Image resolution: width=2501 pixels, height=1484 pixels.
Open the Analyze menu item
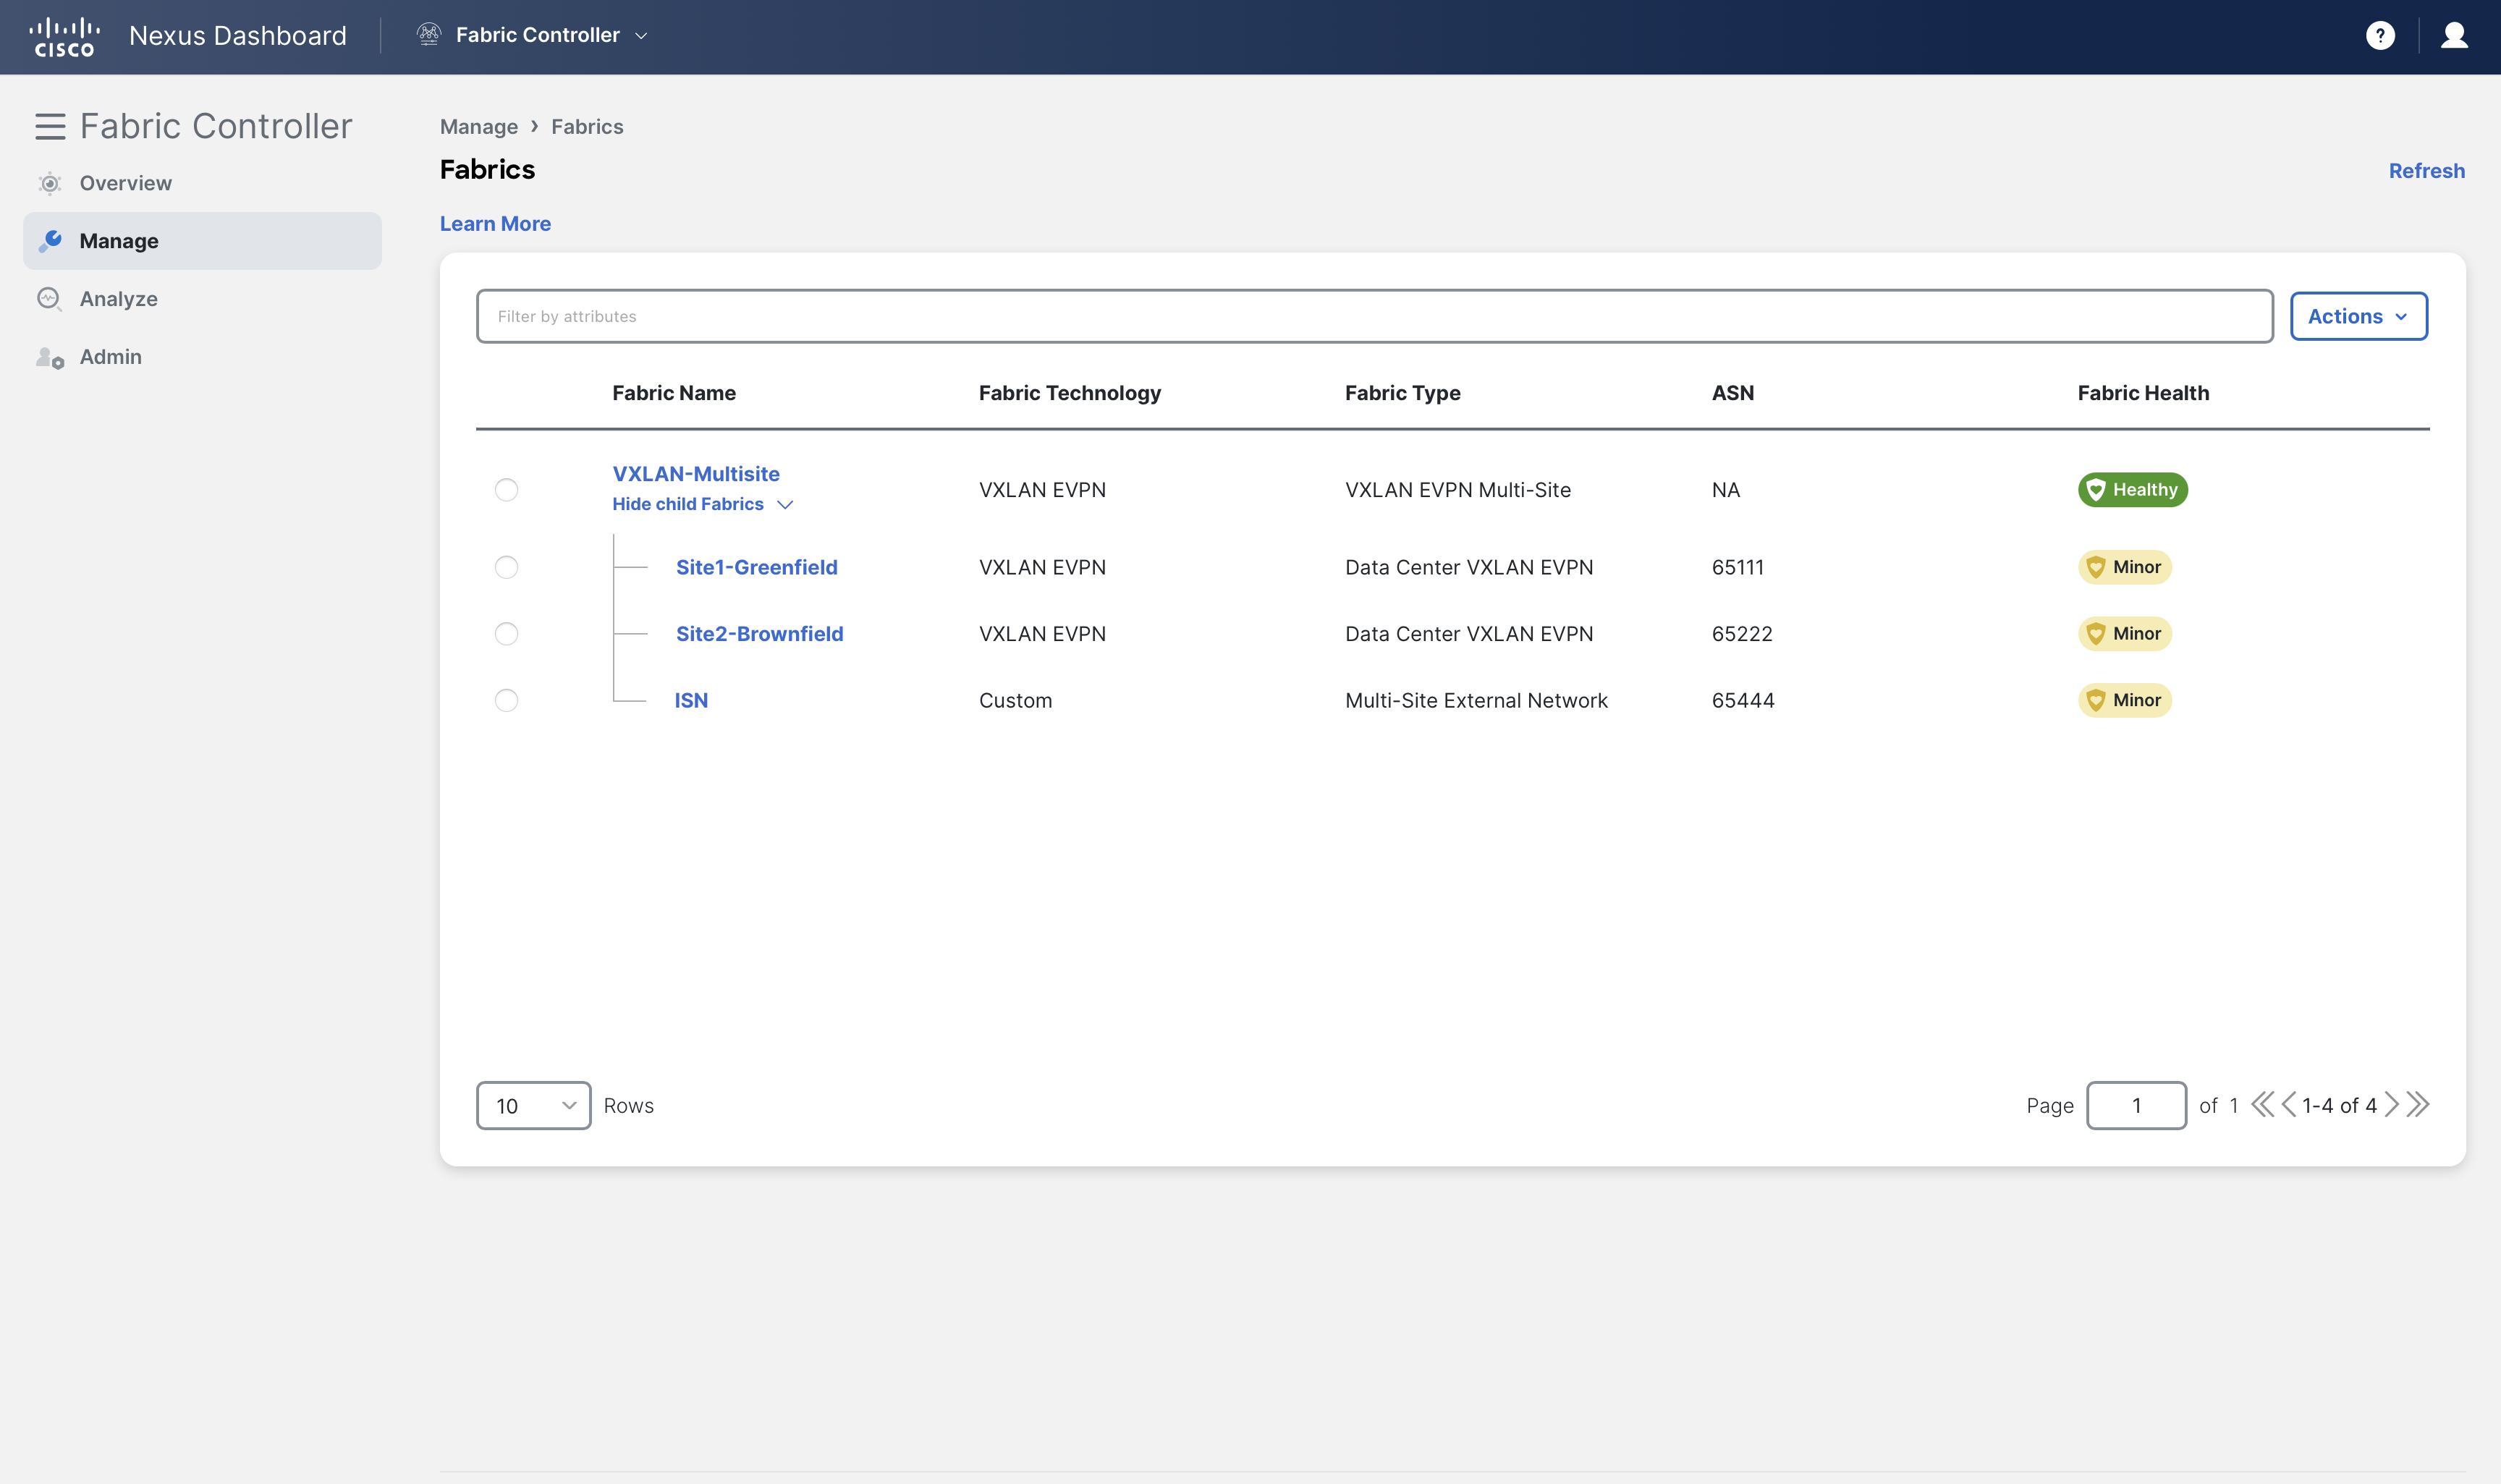click(x=119, y=299)
